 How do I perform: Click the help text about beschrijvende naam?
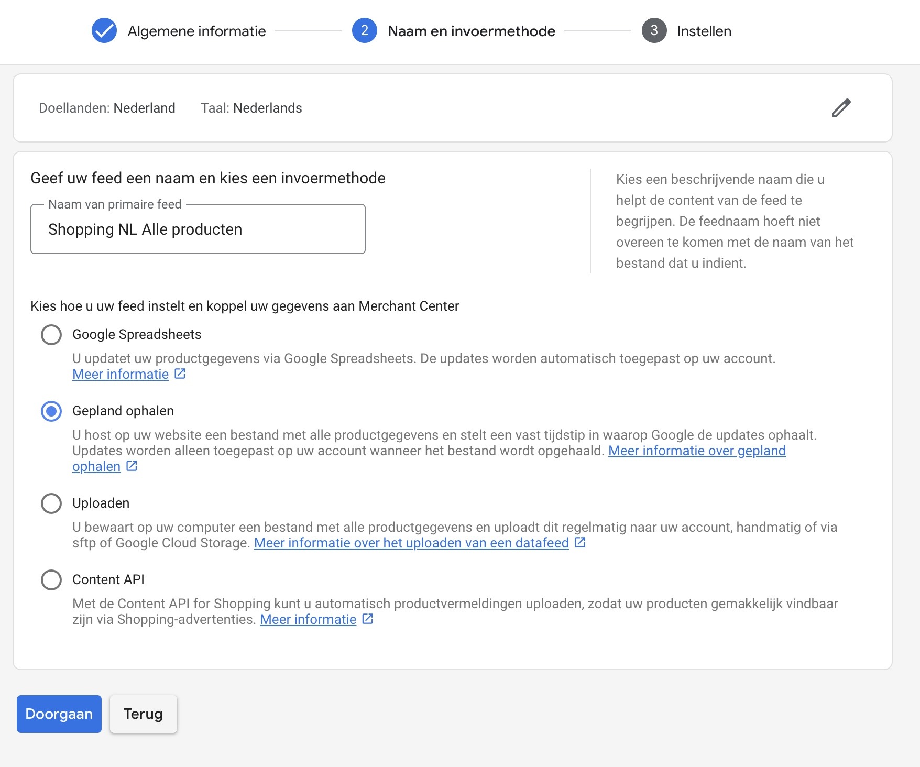tap(735, 221)
